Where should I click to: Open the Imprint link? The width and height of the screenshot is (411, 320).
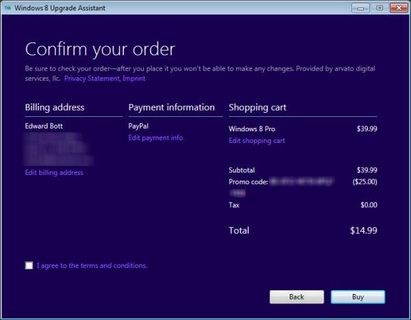pos(134,78)
